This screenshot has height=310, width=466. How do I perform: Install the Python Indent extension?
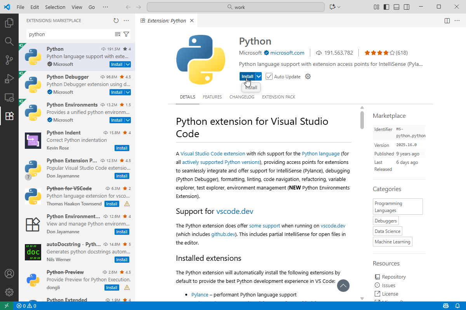pos(122,148)
